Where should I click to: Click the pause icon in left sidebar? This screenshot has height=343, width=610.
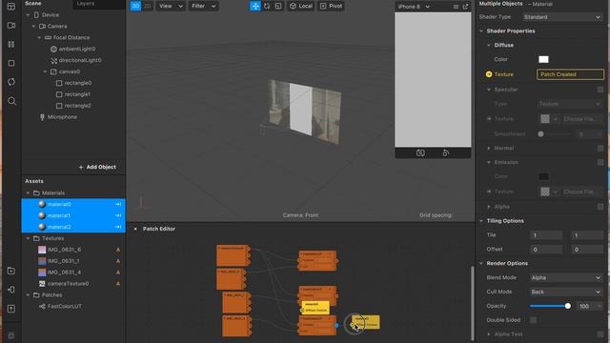[11, 44]
